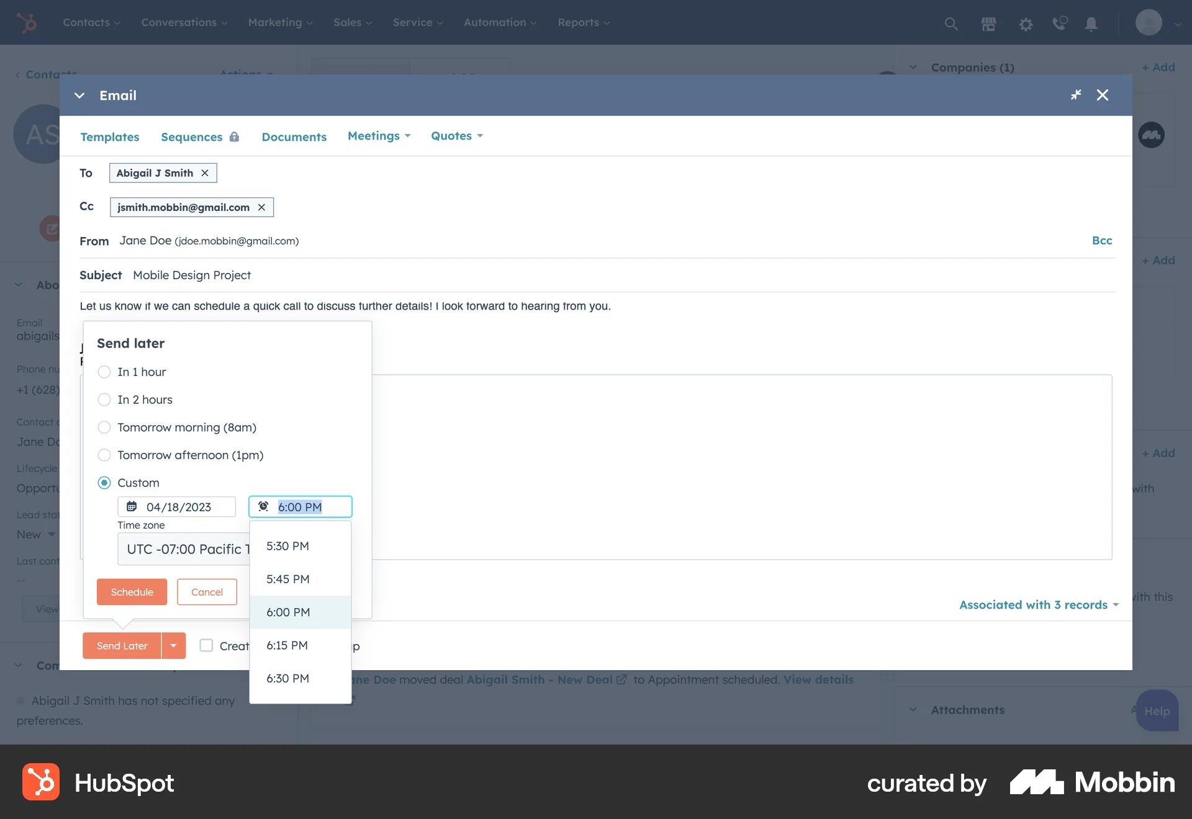Switch to the Templates tab
The image size is (1192, 819).
110,136
